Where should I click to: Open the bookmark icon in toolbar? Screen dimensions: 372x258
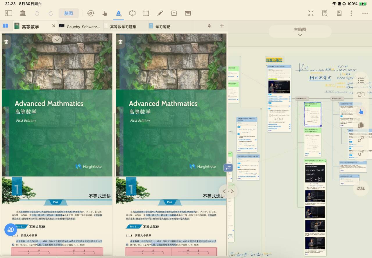339,13
